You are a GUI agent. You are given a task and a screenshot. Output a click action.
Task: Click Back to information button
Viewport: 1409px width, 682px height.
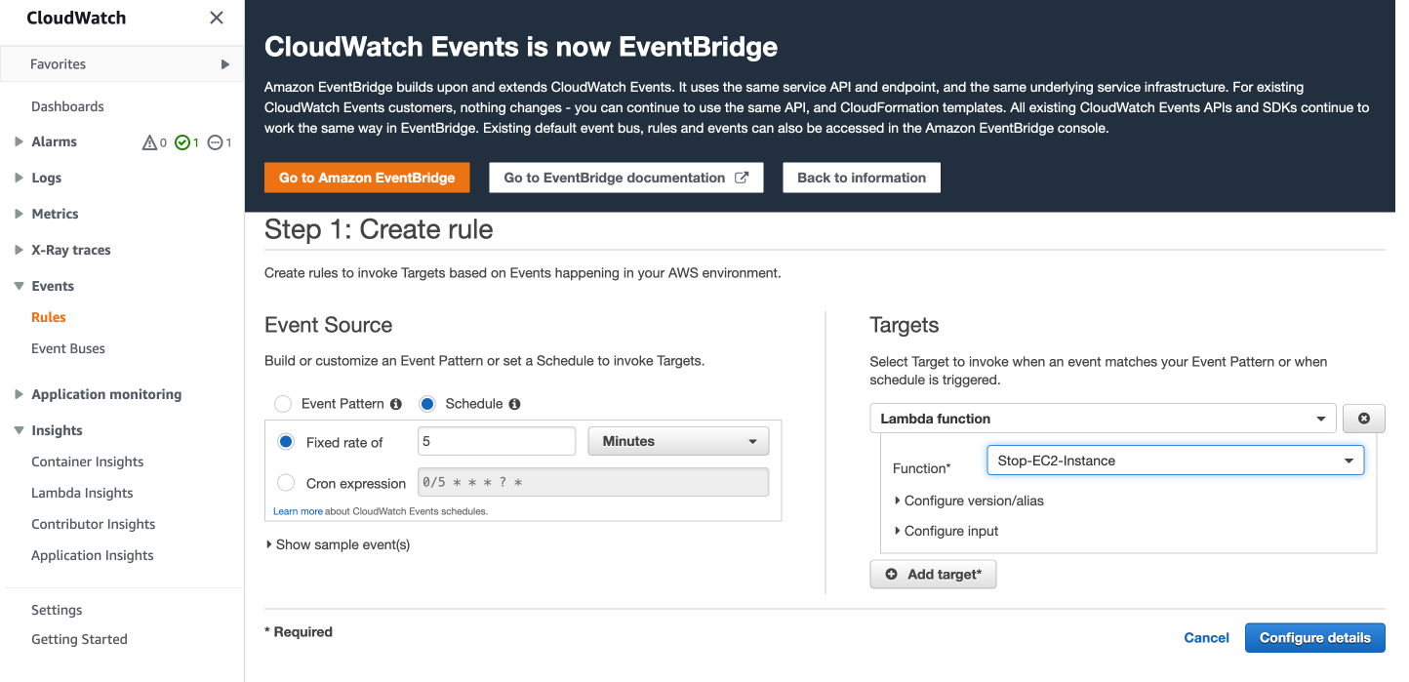[862, 178]
